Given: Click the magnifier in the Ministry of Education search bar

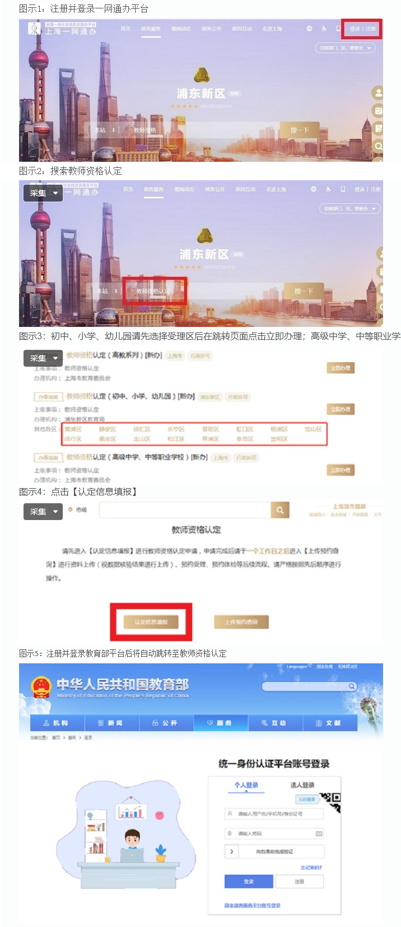Looking at the screenshot, I should tap(352, 686).
